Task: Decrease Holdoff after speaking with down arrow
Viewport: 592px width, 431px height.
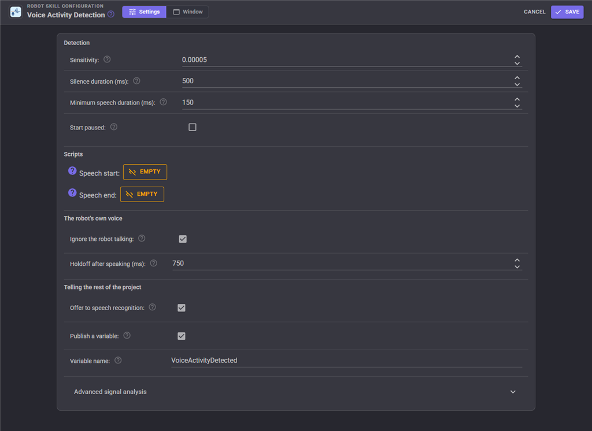Action: click(x=517, y=267)
